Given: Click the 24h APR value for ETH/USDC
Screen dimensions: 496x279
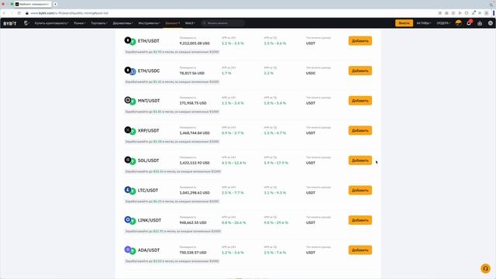Looking at the screenshot, I should (x=226, y=73).
